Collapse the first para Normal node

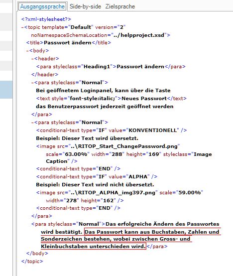[x=32, y=83]
